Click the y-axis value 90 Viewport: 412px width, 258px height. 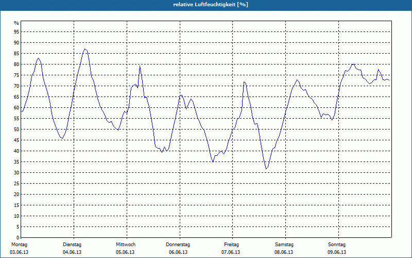16,43
